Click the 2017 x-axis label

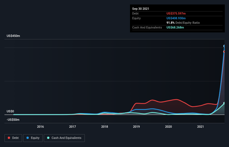(x=73, y=127)
